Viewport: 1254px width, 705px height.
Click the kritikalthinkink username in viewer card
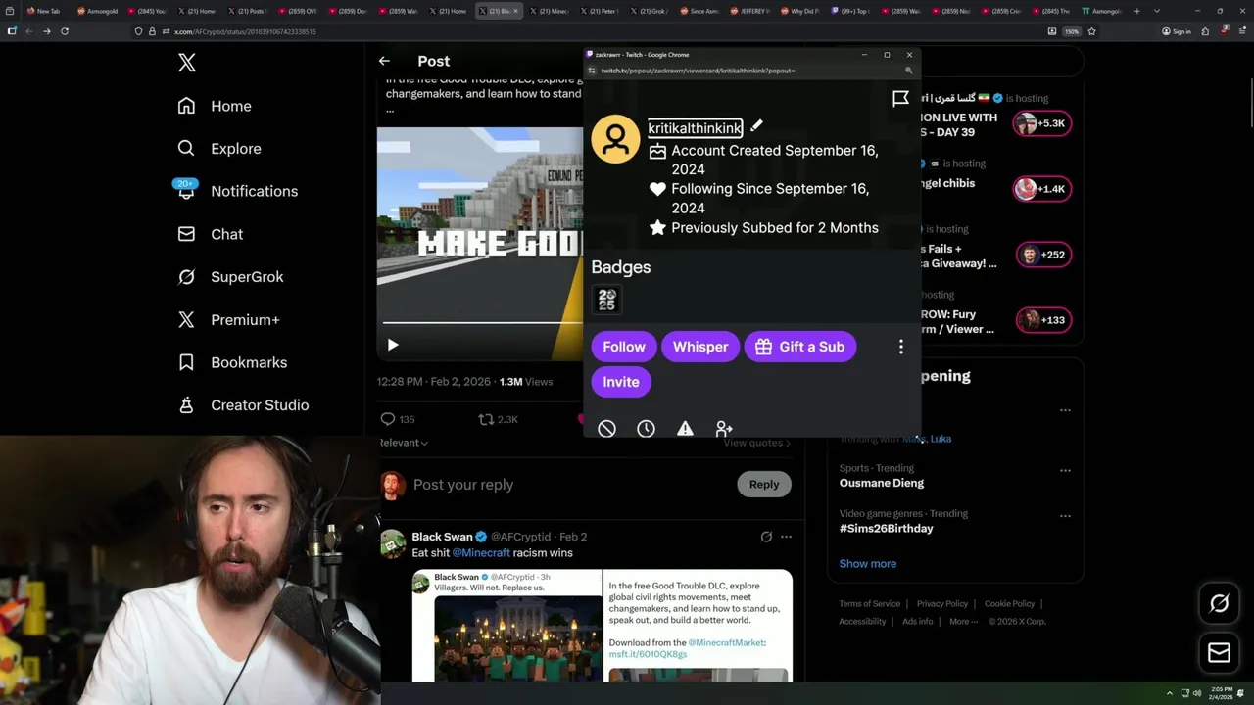695,128
